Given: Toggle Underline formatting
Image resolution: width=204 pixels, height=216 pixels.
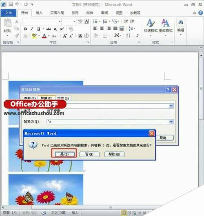Looking at the screenshot, I should [x=38, y=29].
